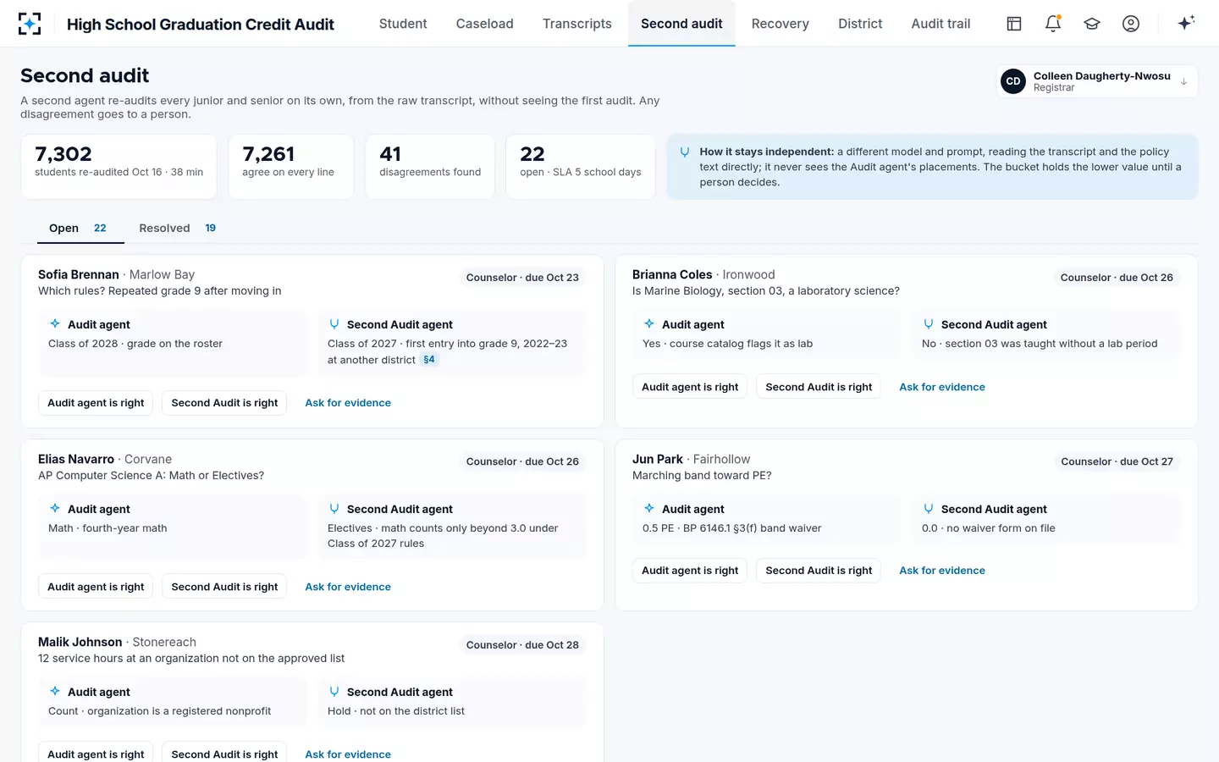Ask for evidence on Elias Navarro's case
The width and height of the screenshot is (1219, 762).
[348, 587]
